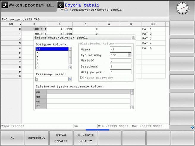Click the Z column header
This screenshot has height=146, width=195.
85,24
